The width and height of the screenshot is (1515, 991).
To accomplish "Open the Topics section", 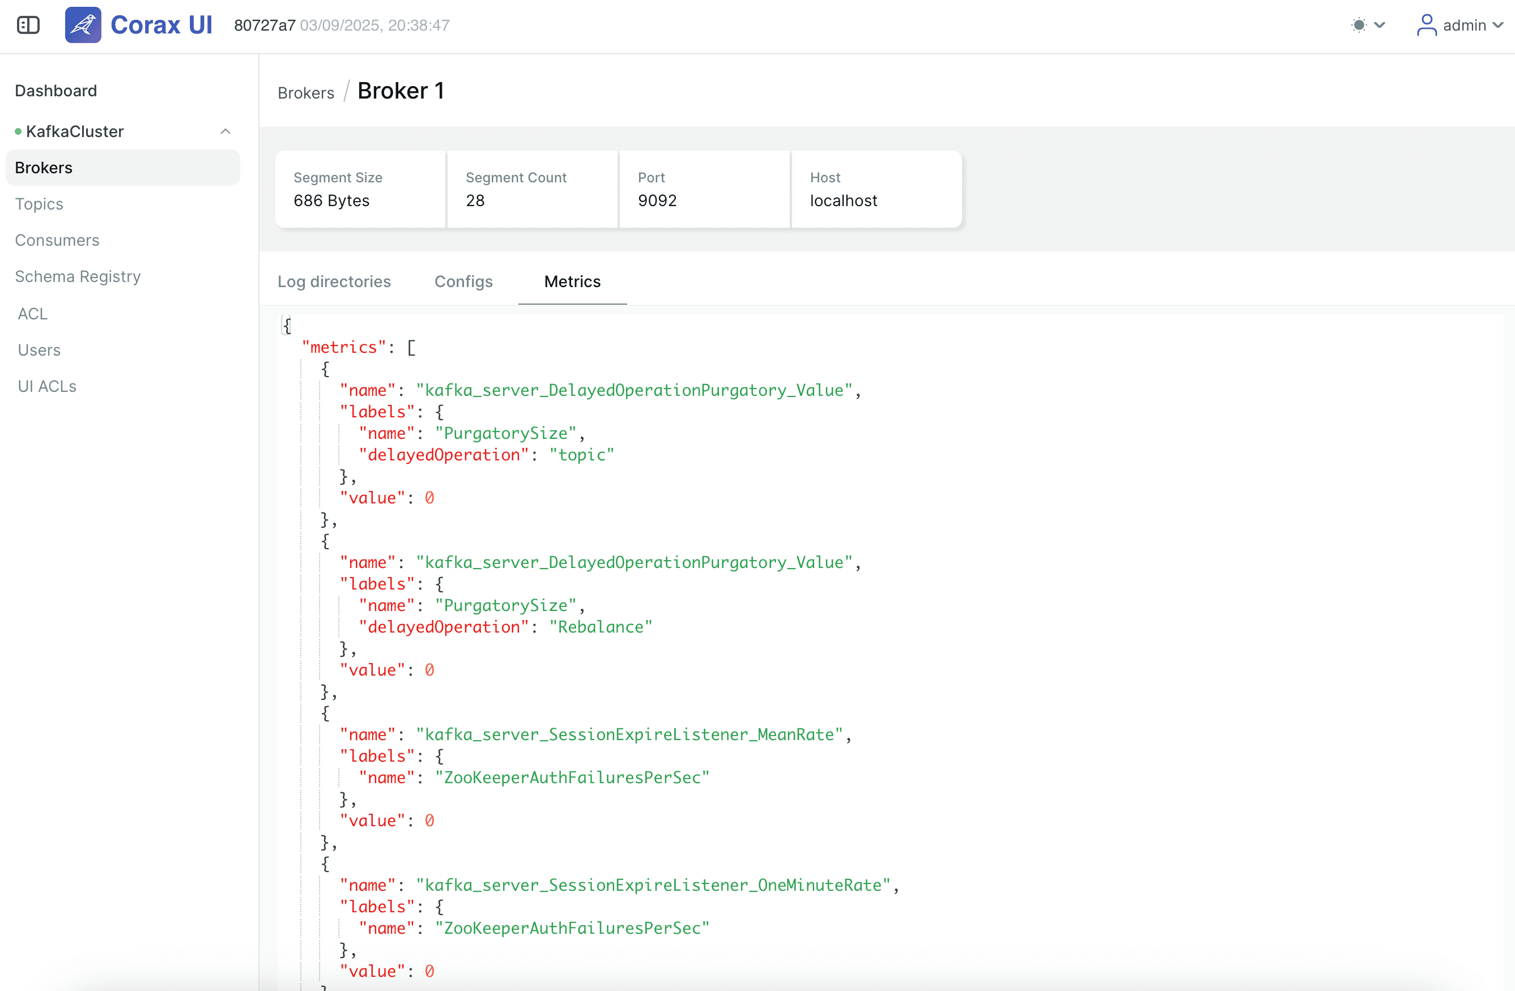I will click(39, 204).
